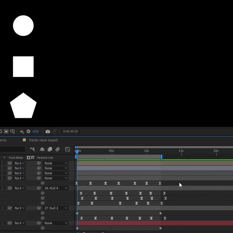Click the 20s mark on the time ruler
This screenshot has height=233, width=233.
point(216,151)
